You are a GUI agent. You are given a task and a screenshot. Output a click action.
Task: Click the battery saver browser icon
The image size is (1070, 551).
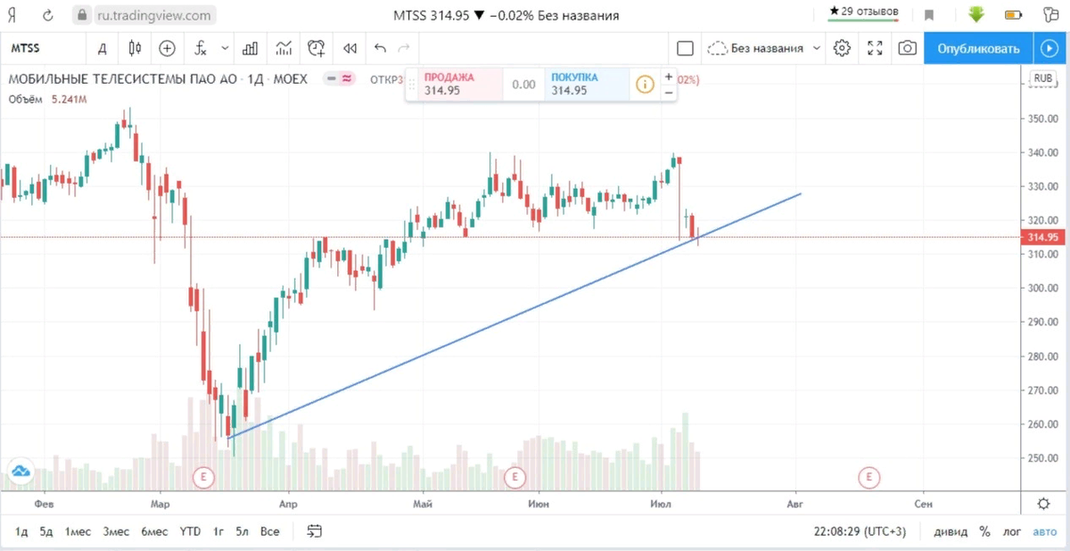[x=1012, y=15]
